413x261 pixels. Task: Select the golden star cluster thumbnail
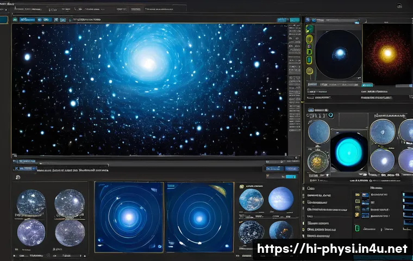[387, 53]
